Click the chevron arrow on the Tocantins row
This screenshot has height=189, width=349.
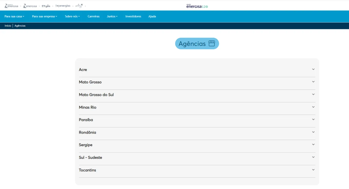[313, 170]
